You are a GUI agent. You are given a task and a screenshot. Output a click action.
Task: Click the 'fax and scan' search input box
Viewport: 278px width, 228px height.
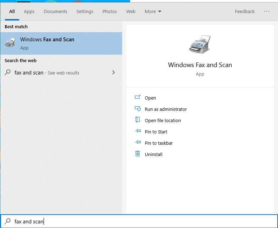pyautogui.click(x=142, y=222)
